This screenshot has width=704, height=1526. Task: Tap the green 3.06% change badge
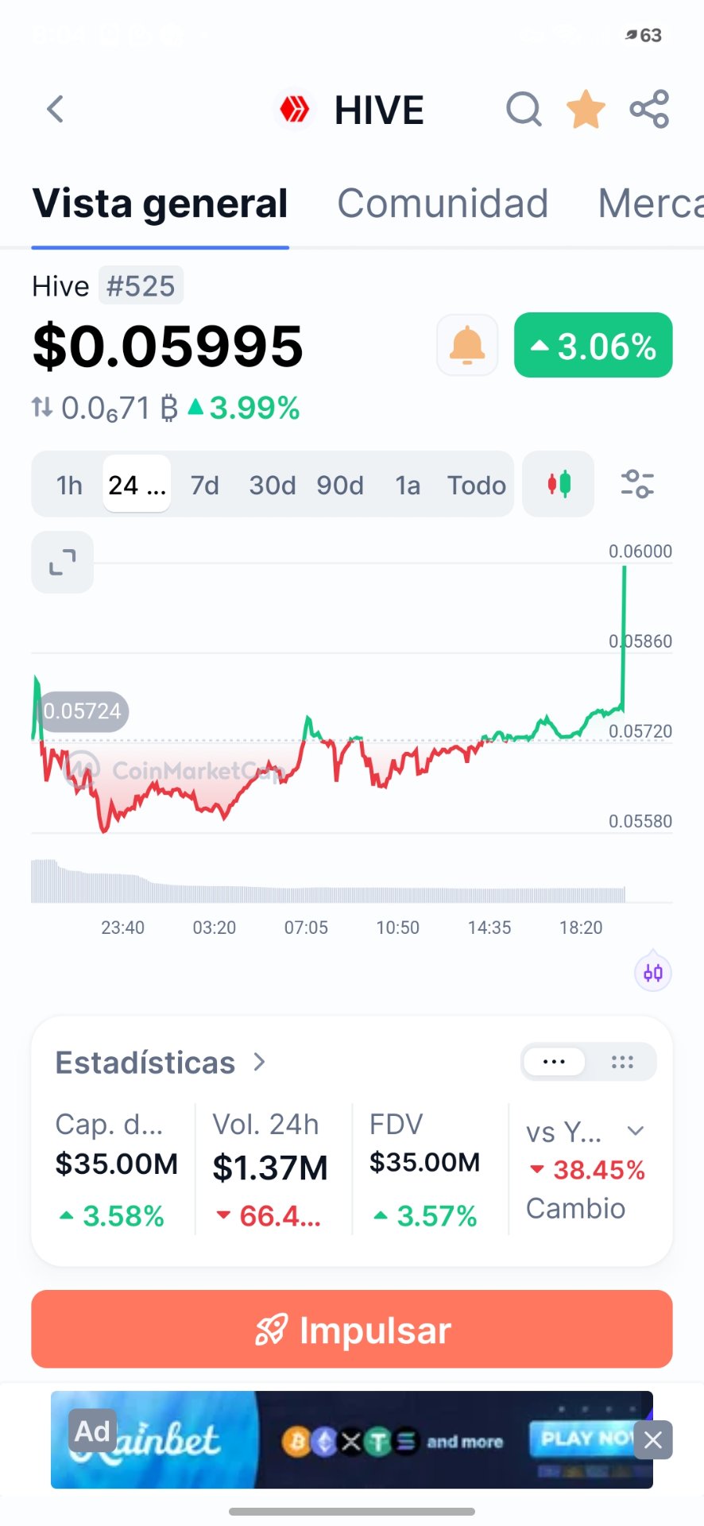[594, 345]
